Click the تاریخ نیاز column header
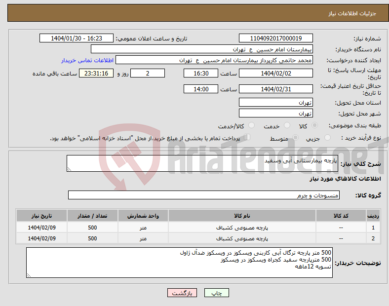 (x=41, y=216)
